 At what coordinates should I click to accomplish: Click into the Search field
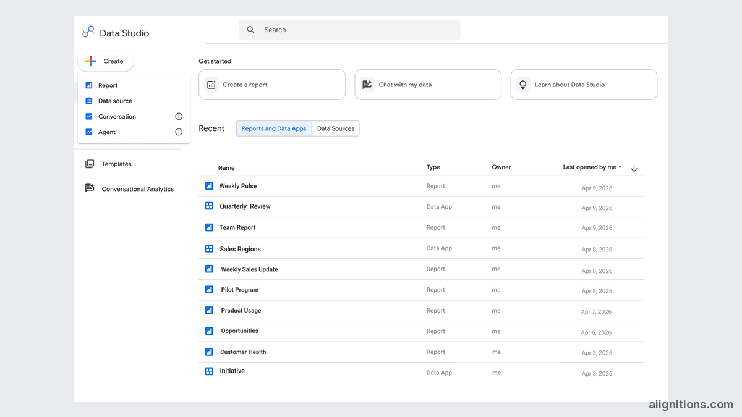pos(349,30)
